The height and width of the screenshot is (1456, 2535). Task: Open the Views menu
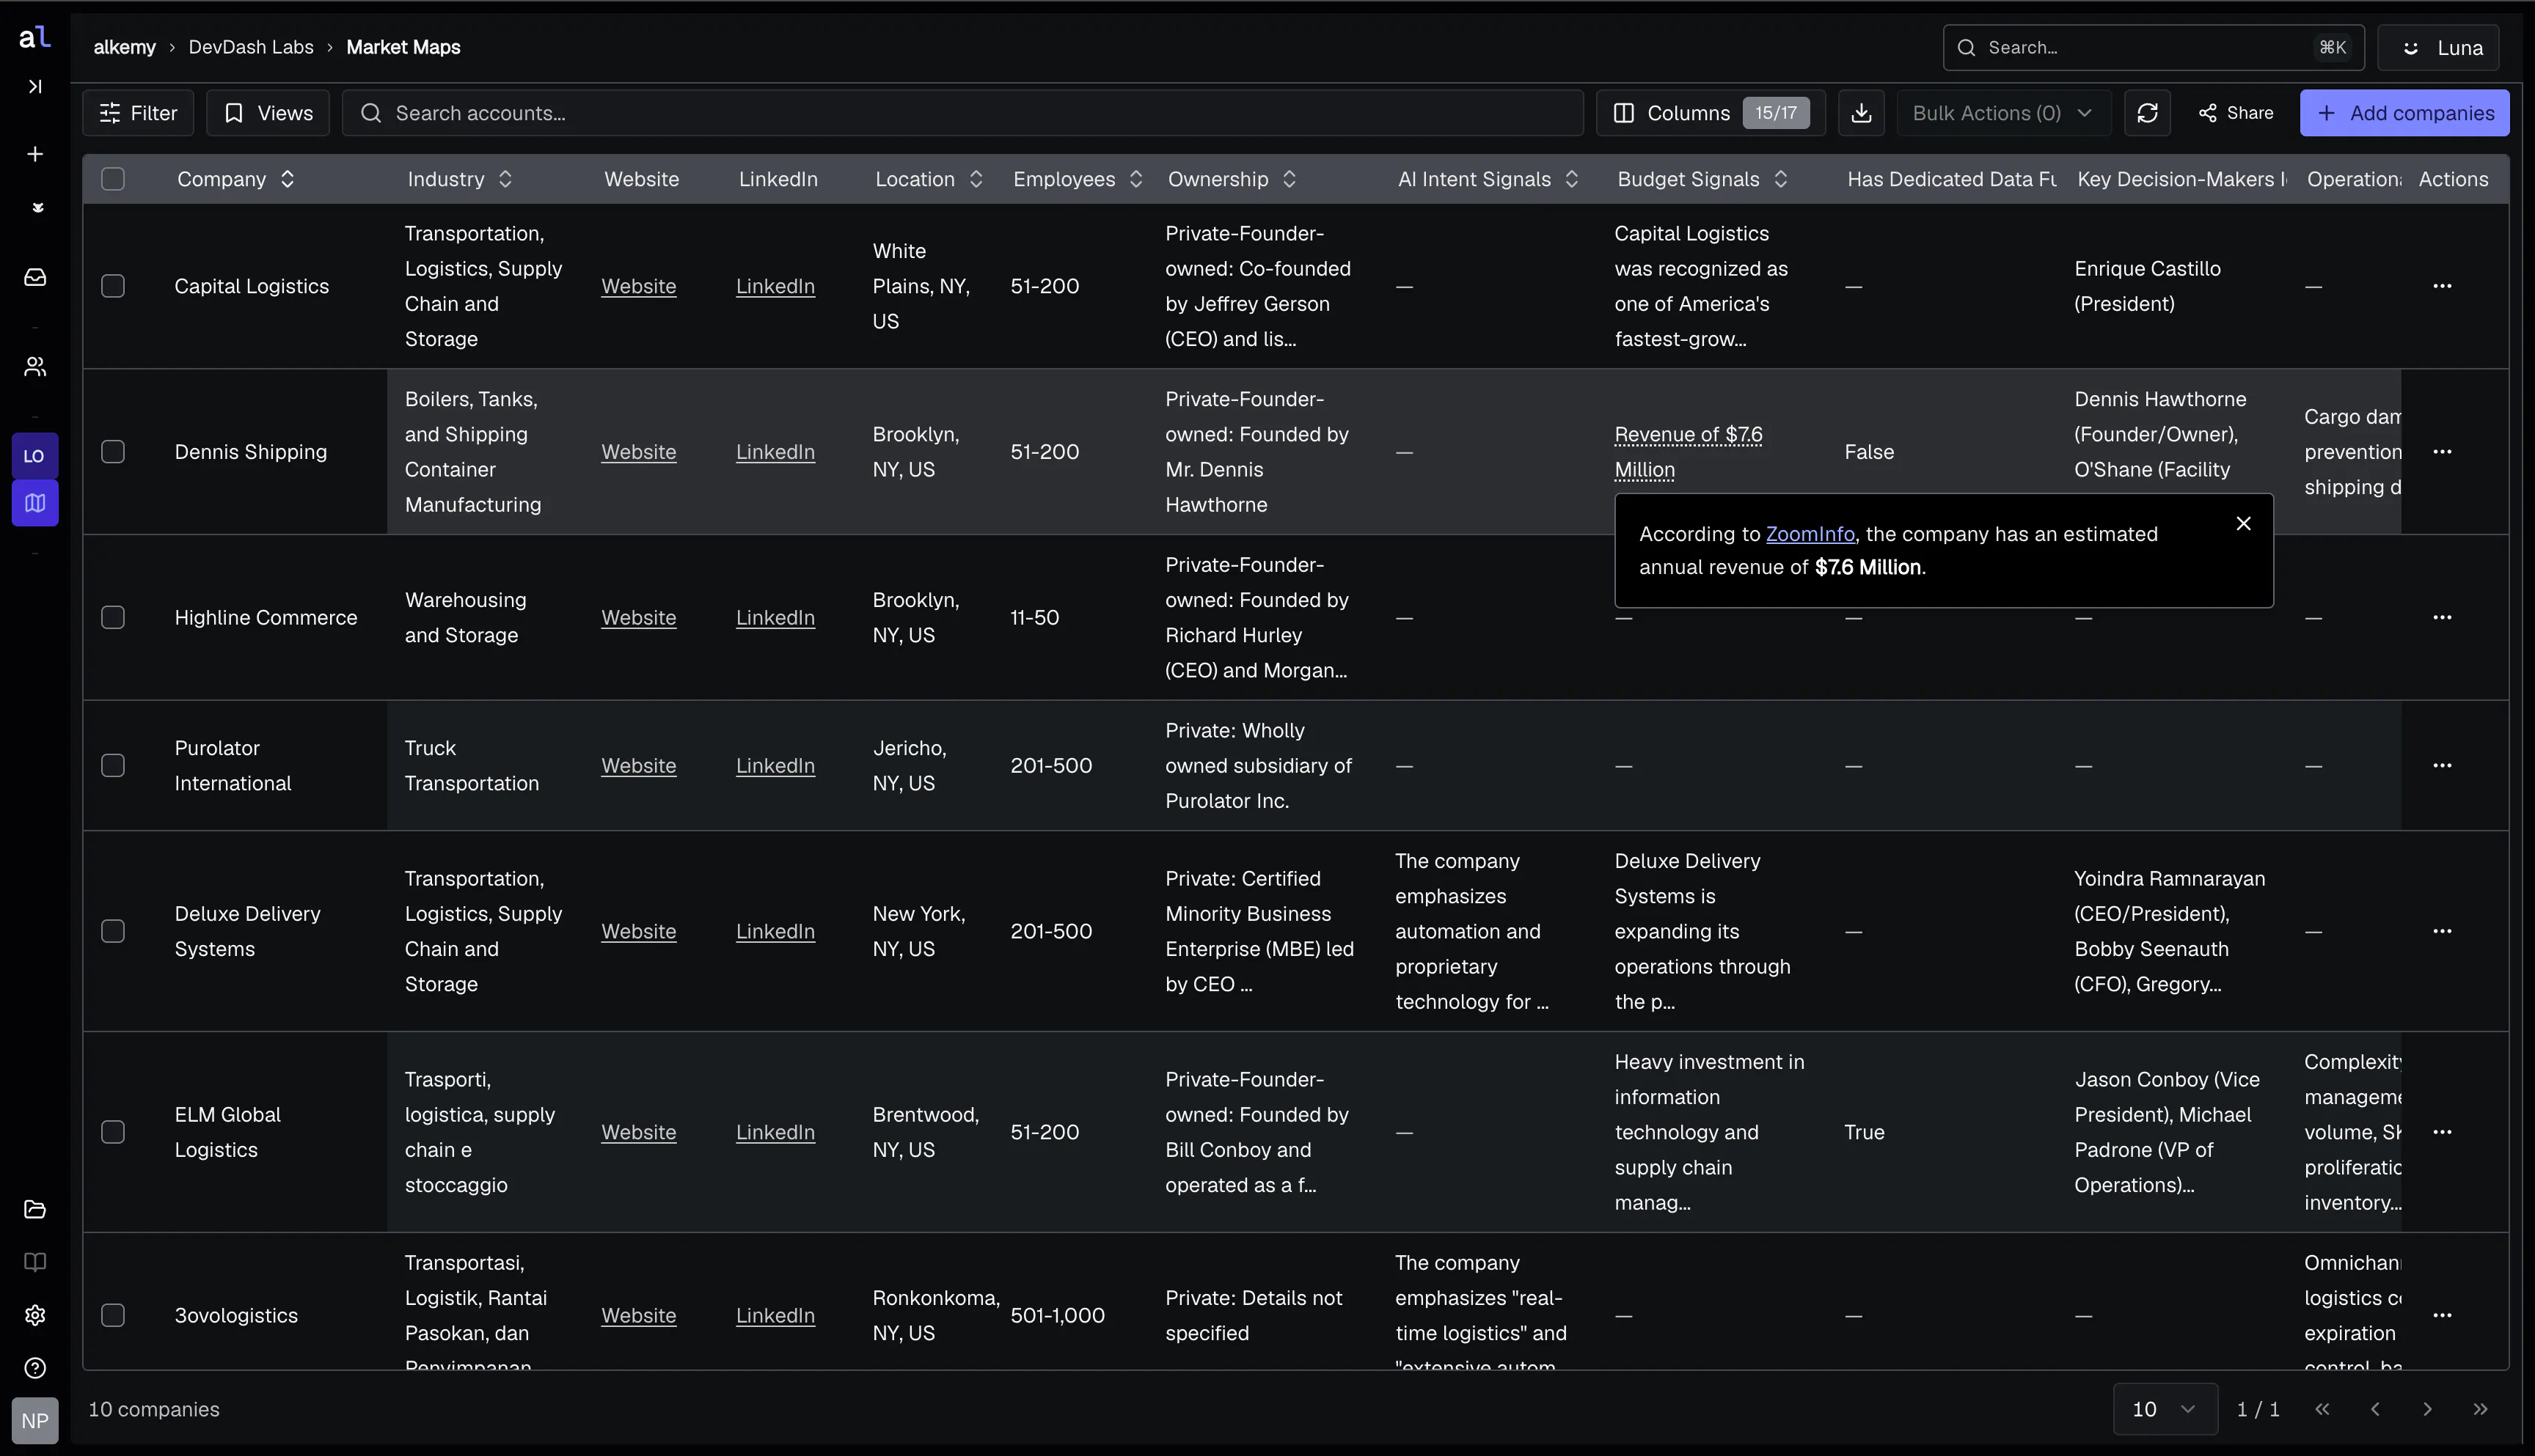coord(268,113)
